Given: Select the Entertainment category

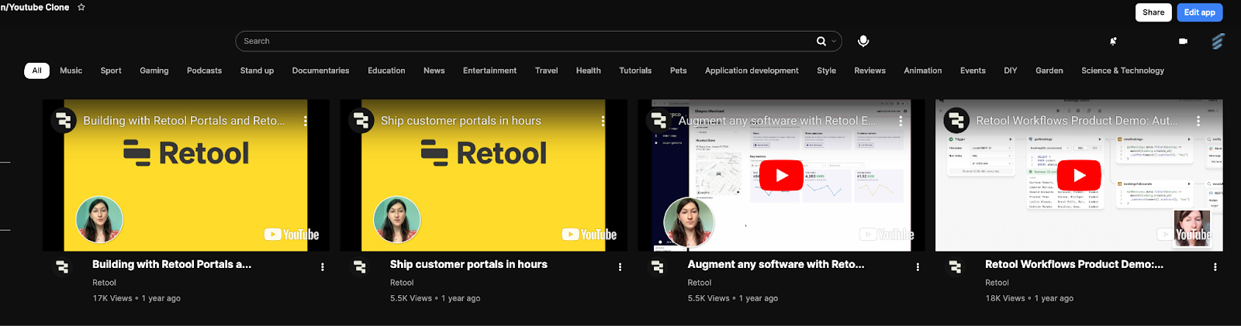Looking at the screenshot, I should pyautogui.click(x=489, y=70).
